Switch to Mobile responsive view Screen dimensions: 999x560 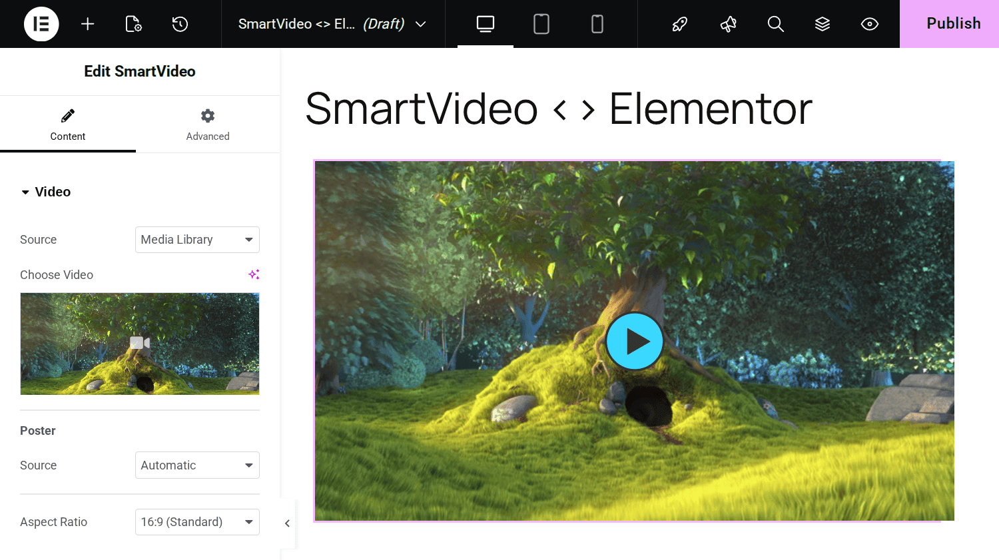pyautogui.click(x=597, y=24)
